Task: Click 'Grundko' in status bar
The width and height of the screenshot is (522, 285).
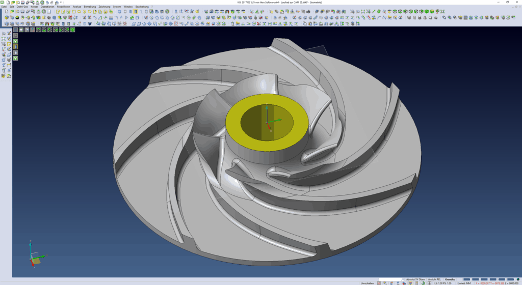Action: (x=450, y=279)
